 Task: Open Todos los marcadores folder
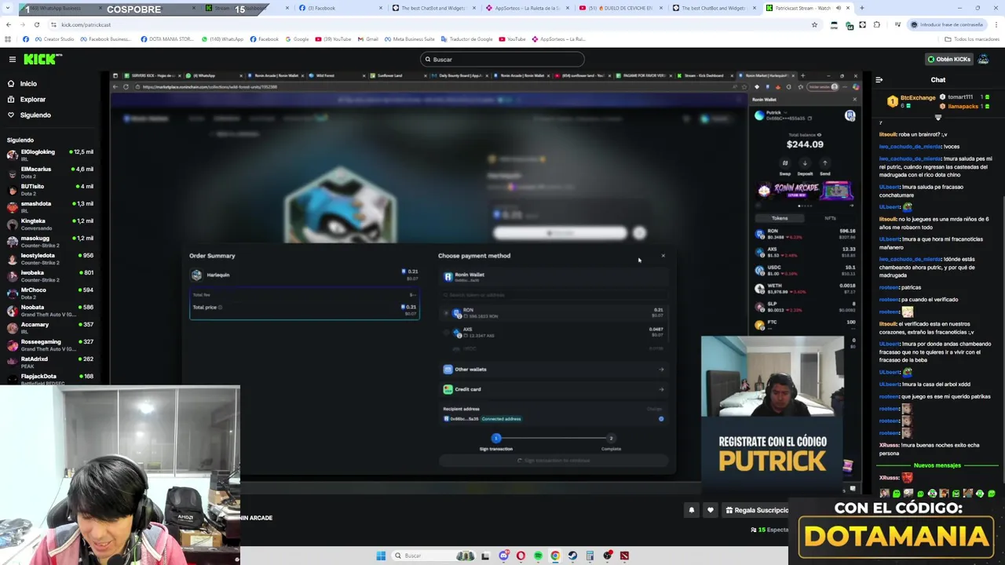click(970, 38)
